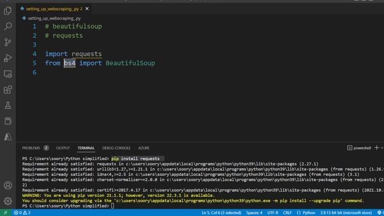This screenshot has width=384, height=216.
Task: Select Python interpreter 3.9.13 64-bit
Action: click(346, 212)
